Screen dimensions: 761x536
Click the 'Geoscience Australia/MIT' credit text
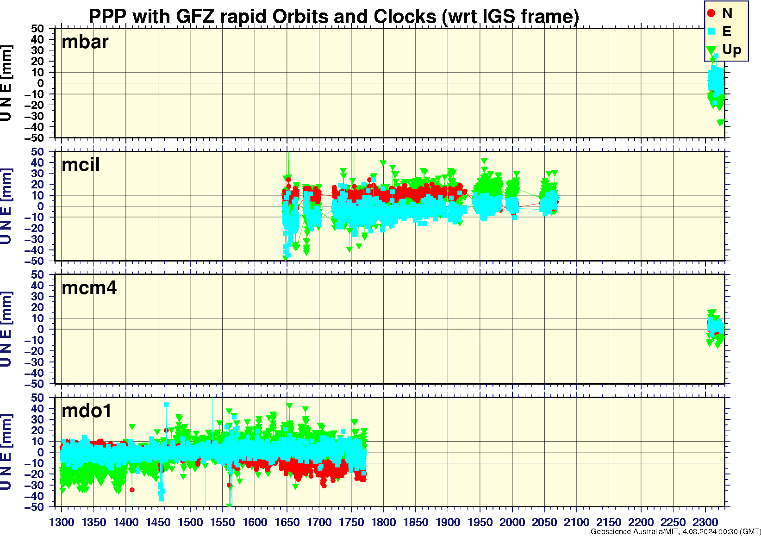635,532
